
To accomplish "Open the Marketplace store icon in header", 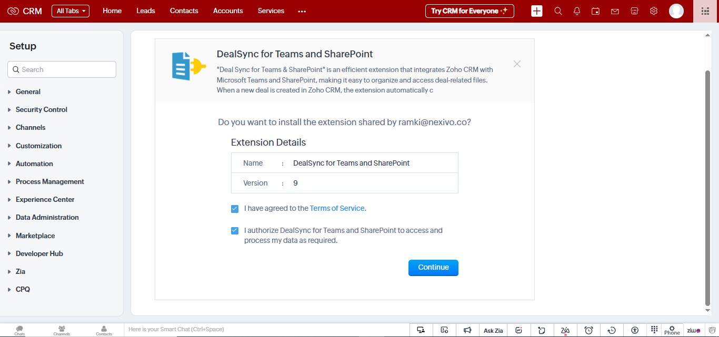I will pos(634,11).
